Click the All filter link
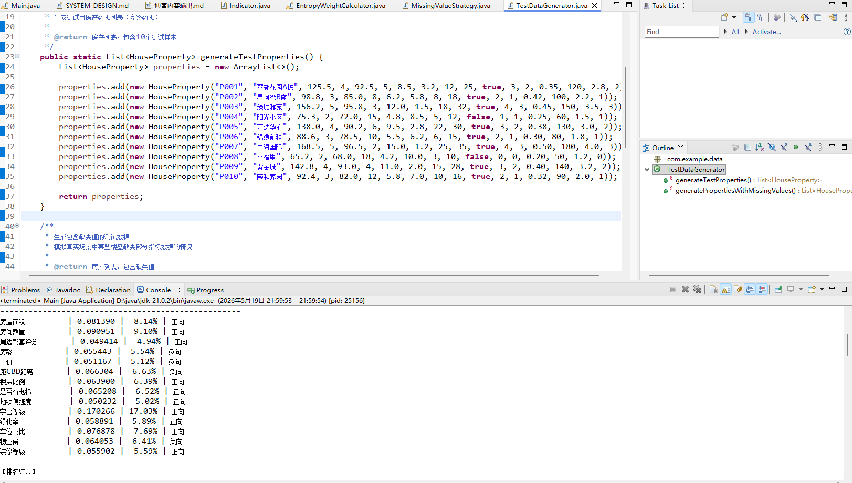 click(735, 31)
